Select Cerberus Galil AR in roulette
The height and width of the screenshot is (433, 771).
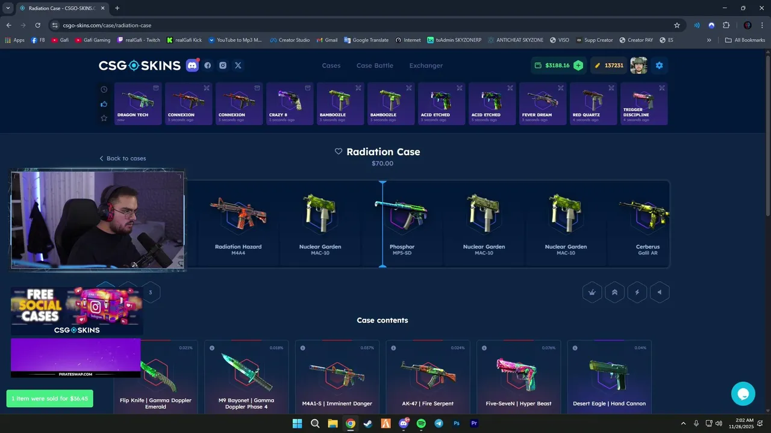point(648,224)
